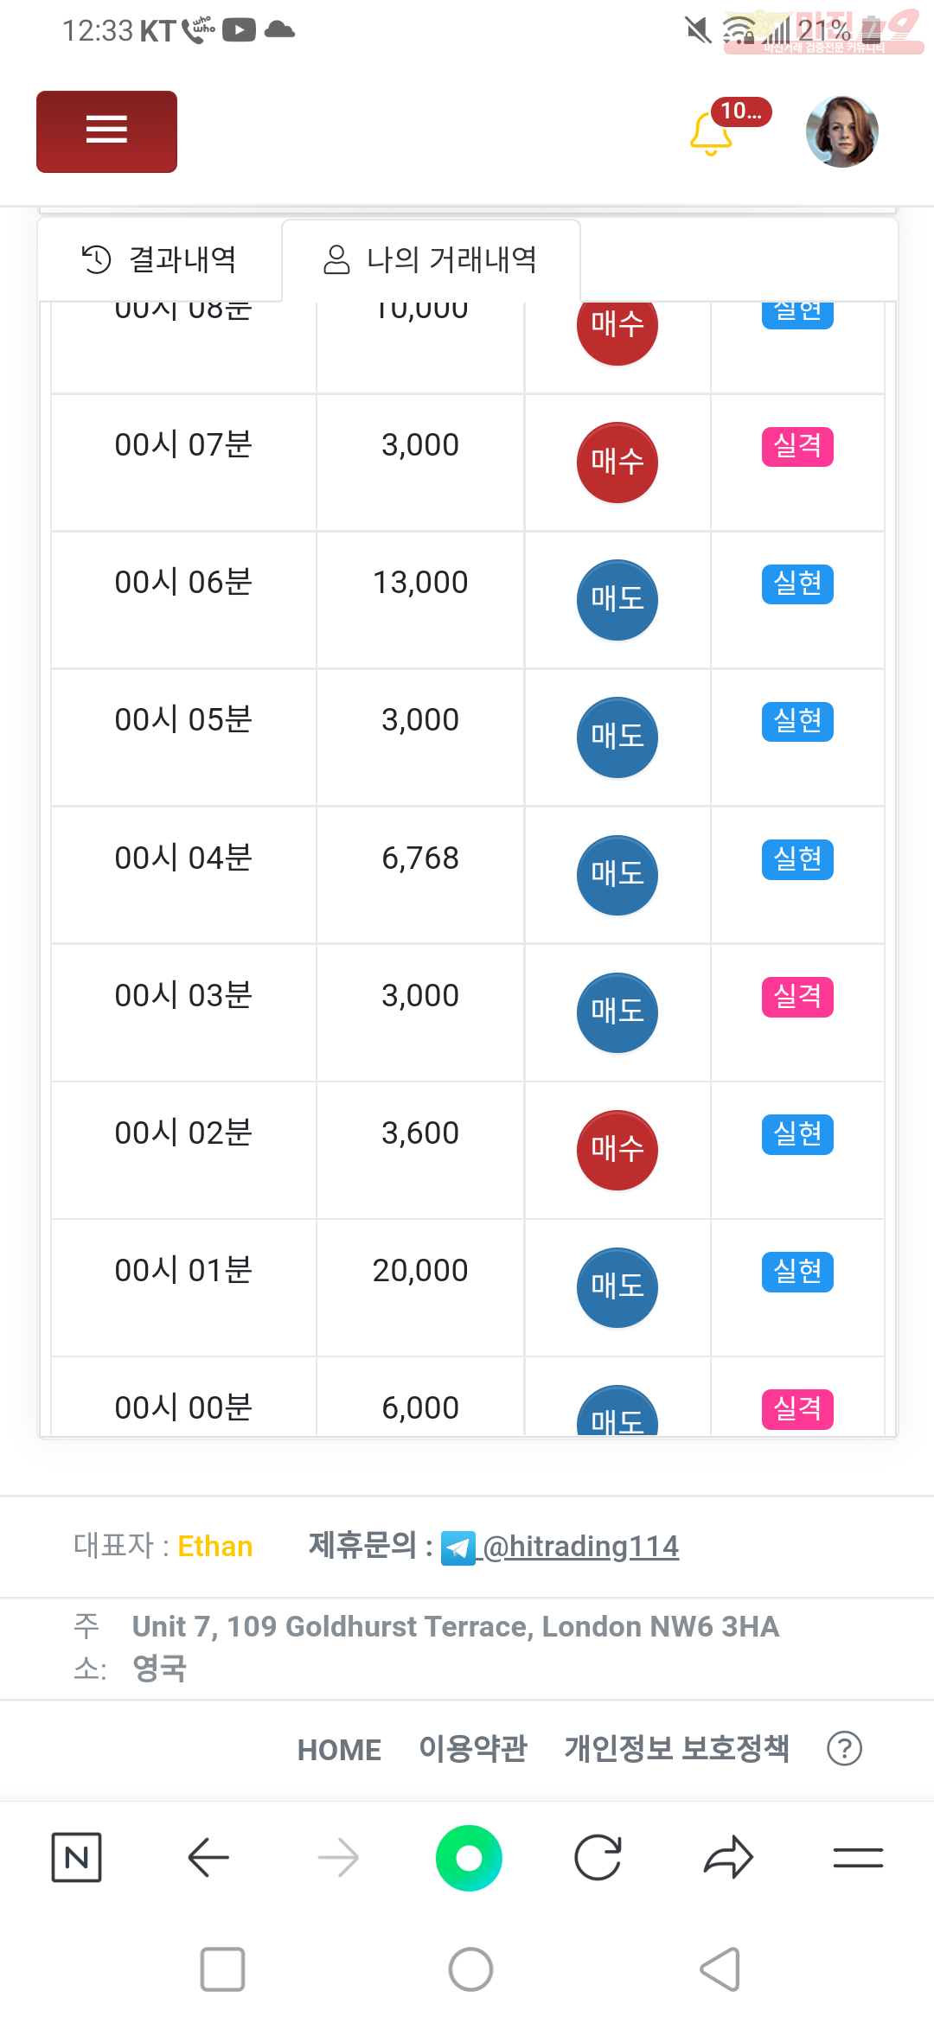
Task: Click the question mark help icon
Action: (x=844, y=1748)
